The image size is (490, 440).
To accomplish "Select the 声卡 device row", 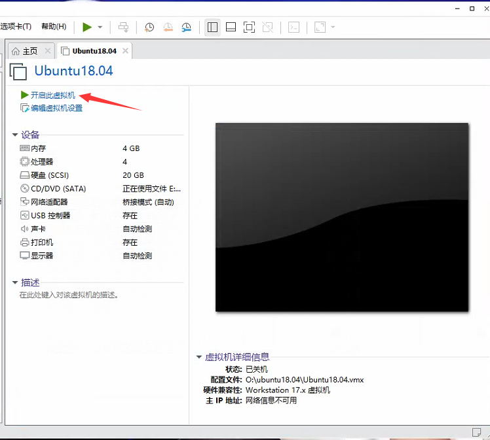I will tap(100, 229).
